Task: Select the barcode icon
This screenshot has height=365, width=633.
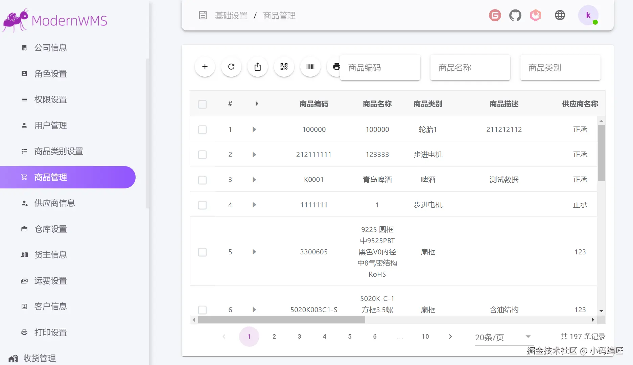Action: (310, 67)
